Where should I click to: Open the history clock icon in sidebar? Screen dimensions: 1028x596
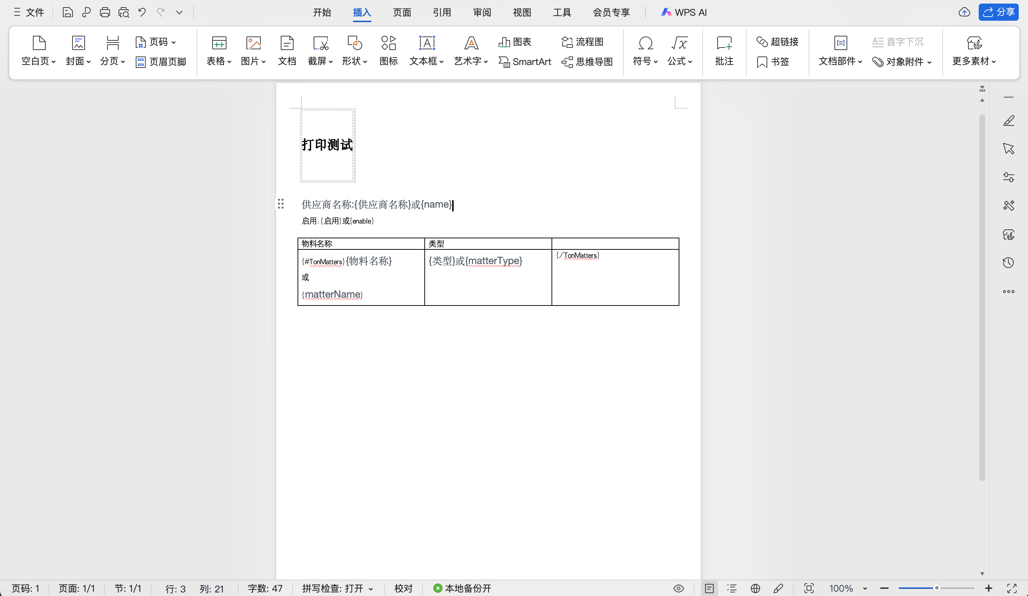1008,262
